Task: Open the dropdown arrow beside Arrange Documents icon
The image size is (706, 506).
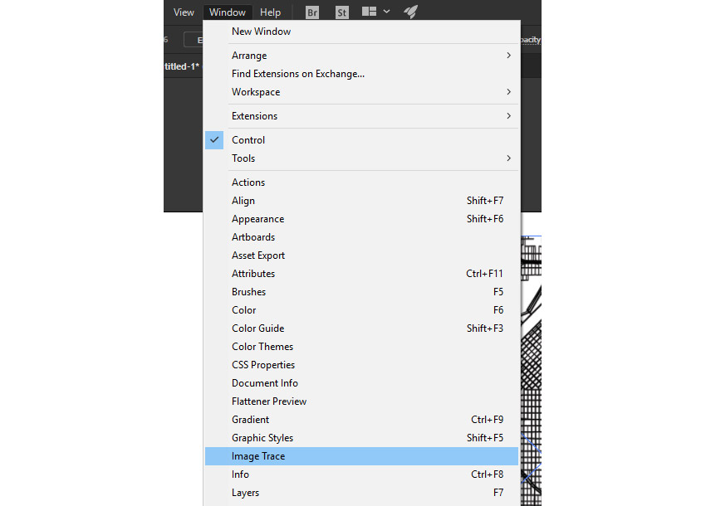Action: (x=387, y=12)
